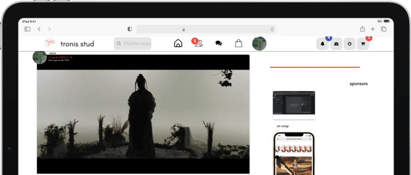Click the 'Find the magic' search field
This screenshot has height=175, width=411.
(x=133, y=44)
